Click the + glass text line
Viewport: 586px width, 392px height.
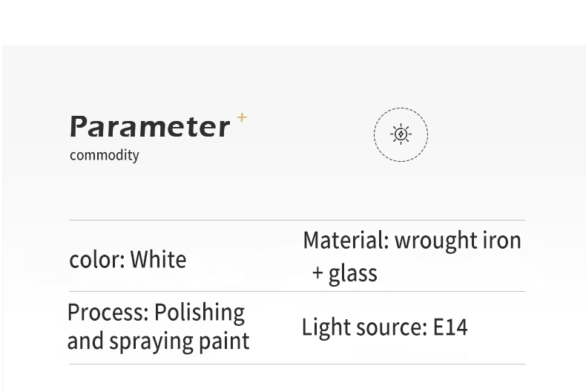(345, 273)
